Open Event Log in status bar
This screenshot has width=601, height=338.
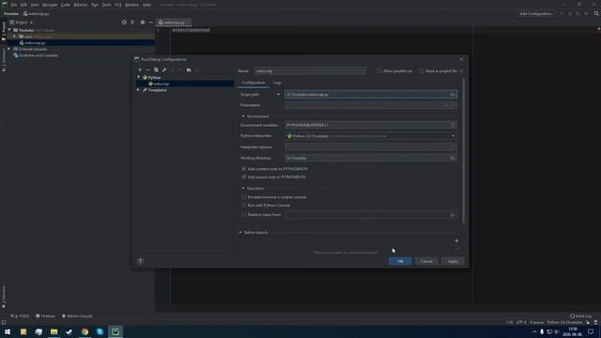(580, 316)
